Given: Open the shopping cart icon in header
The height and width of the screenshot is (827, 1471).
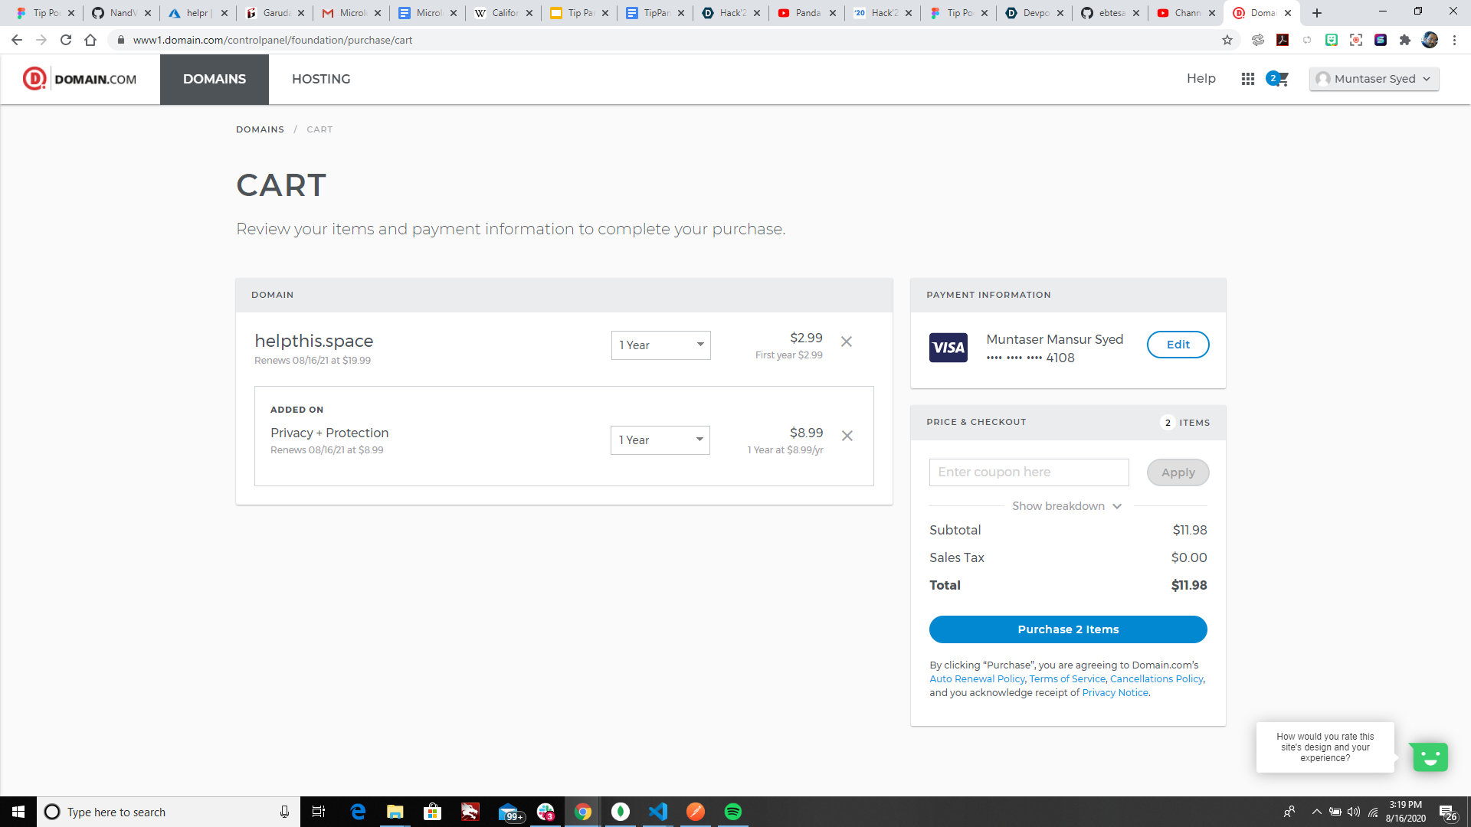Looking at the screenshot, I should tap(1278, 79).
